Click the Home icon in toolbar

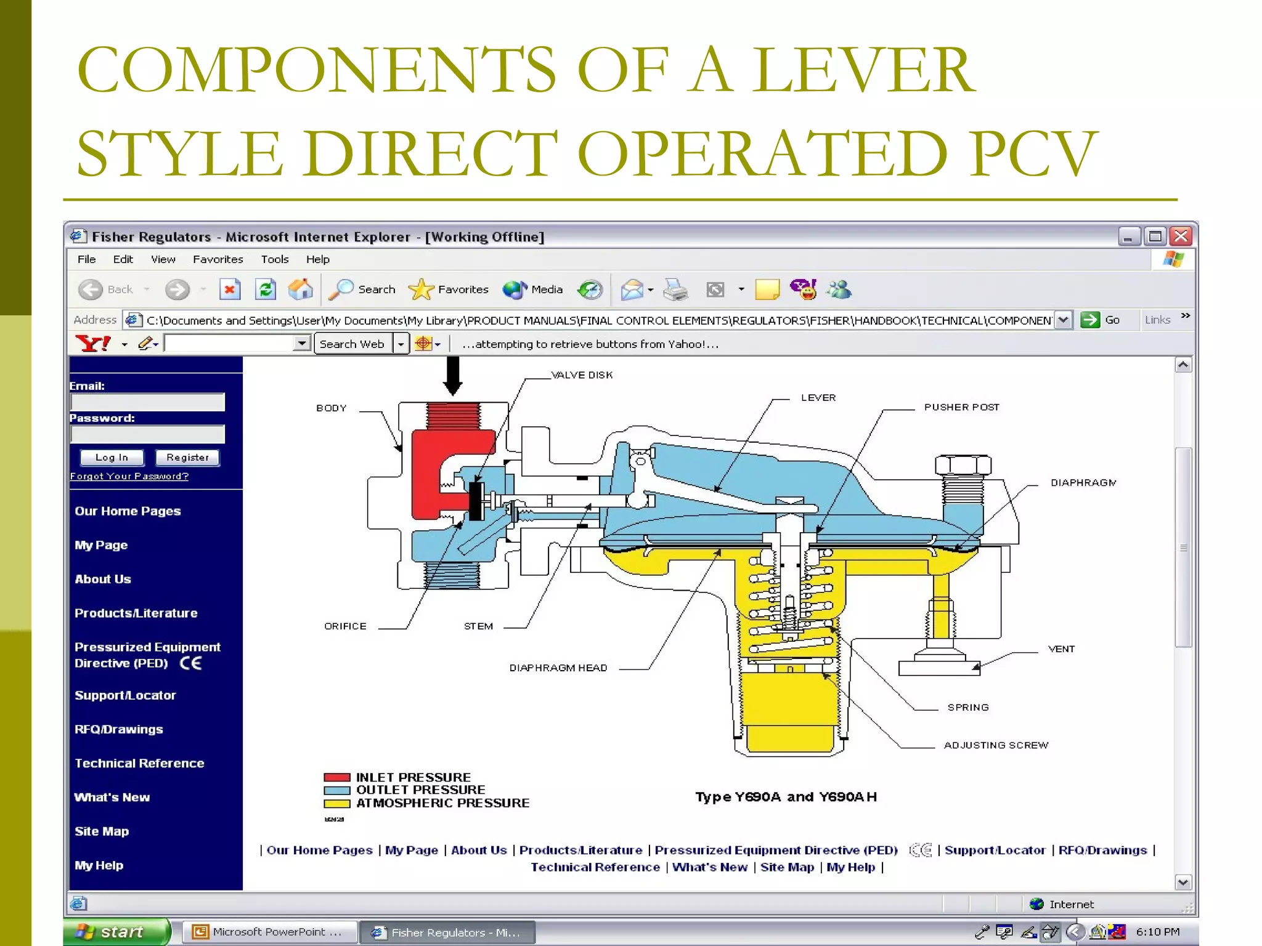[301, 289]
